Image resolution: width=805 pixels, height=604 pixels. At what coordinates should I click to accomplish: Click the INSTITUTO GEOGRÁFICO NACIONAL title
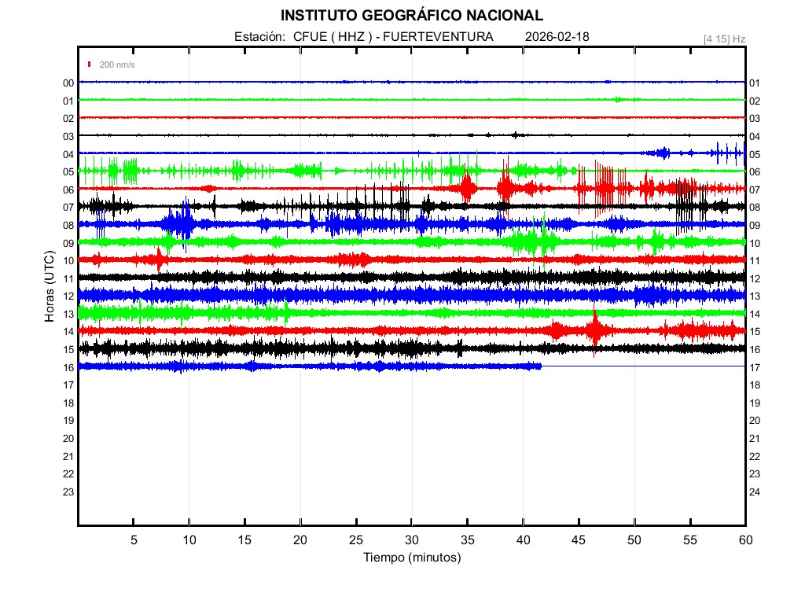(x=412, y=16)
